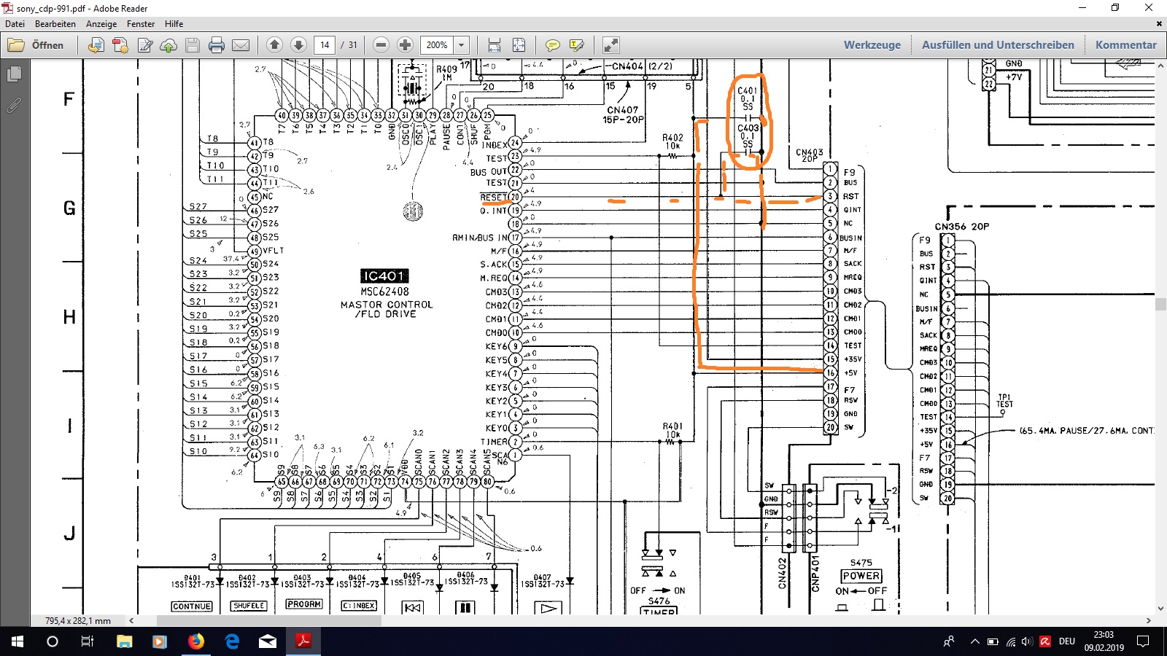Open the Mail app from the taskbar
The width and height of the screenshot is (1167, 656).
coord(268,641)
